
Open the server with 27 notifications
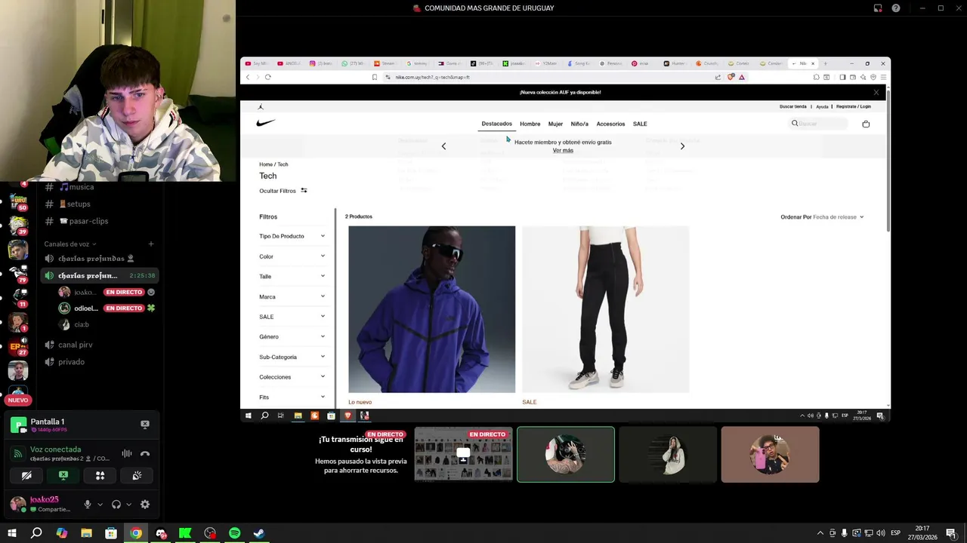click(18, 346)
